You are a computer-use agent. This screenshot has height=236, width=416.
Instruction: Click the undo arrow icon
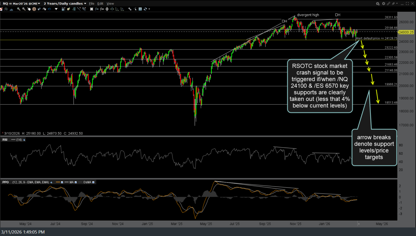39,9
